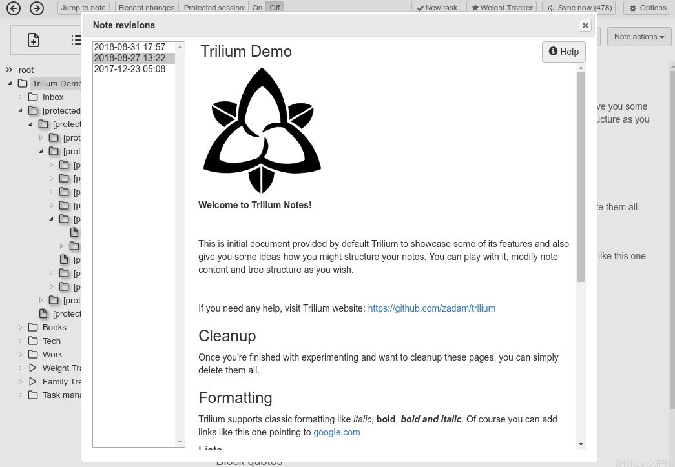Image resolution: width=675 pixels, height=467 pixels.
Task: Click the Family Tree play icon in tree
Action: pos(33,381)
